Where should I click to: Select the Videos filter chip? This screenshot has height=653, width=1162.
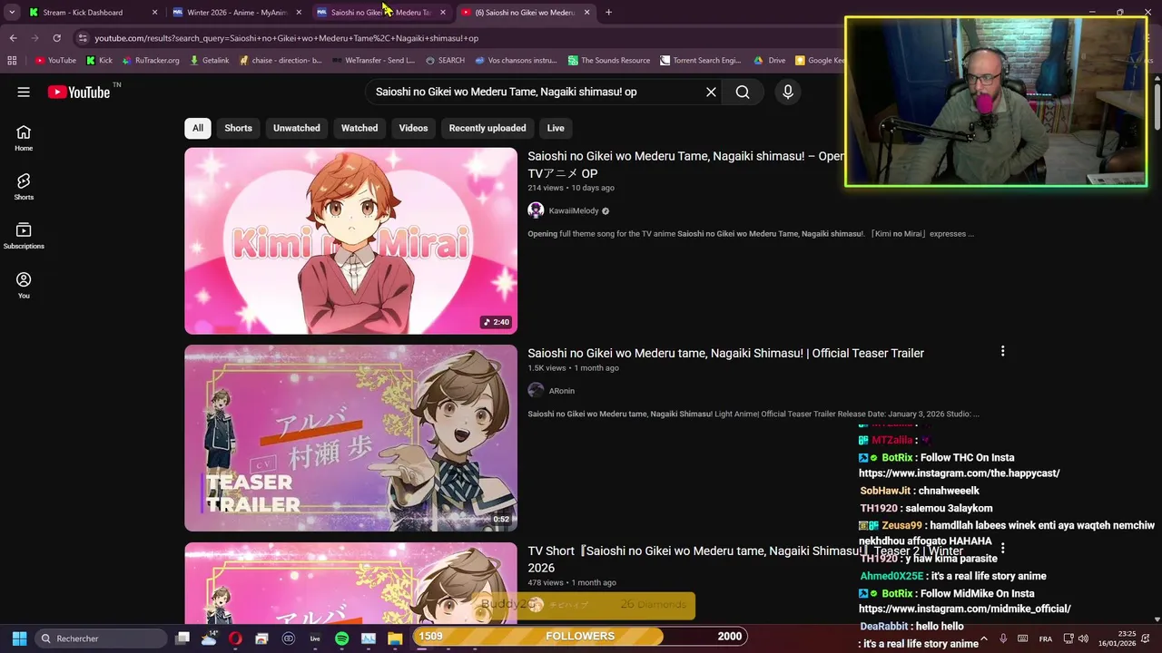(413, 128)
